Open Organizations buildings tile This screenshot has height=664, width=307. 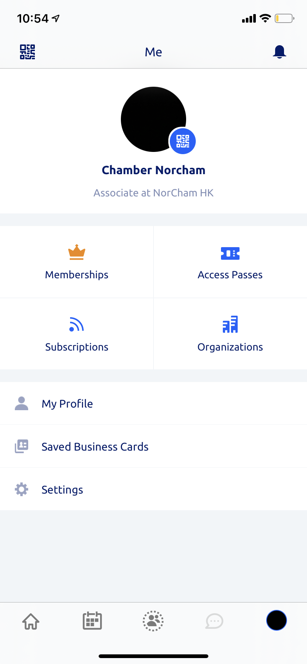[x=230, y=334]
